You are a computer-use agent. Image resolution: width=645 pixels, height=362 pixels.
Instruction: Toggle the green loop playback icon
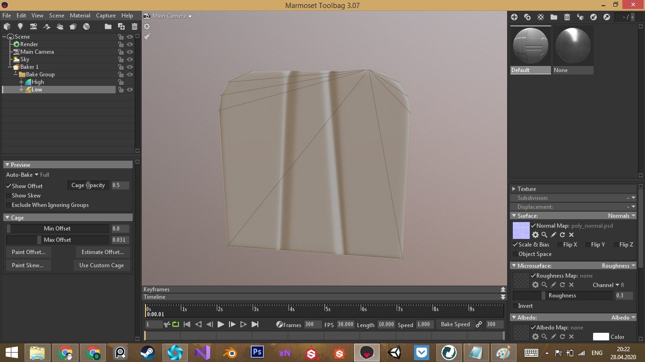(x=176, y=324)
